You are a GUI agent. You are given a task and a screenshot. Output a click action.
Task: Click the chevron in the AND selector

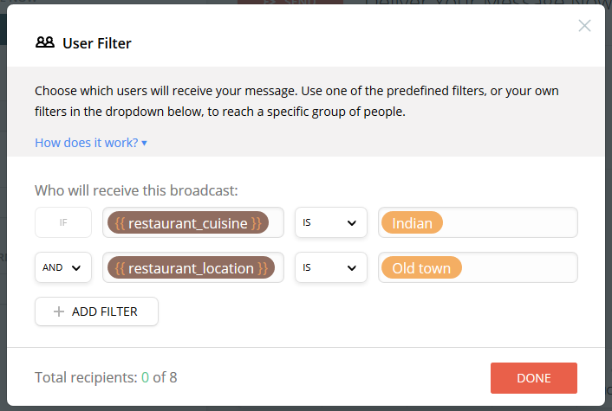pyautogui.click(x=76, y=268)
